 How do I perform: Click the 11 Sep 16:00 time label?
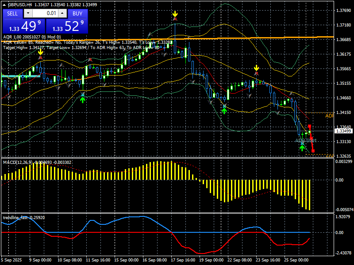[x=98, y=260]
